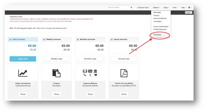Click the Monthly turnover heading
Image resolution: width=205 pixels, height=112 pixels.
87,39
